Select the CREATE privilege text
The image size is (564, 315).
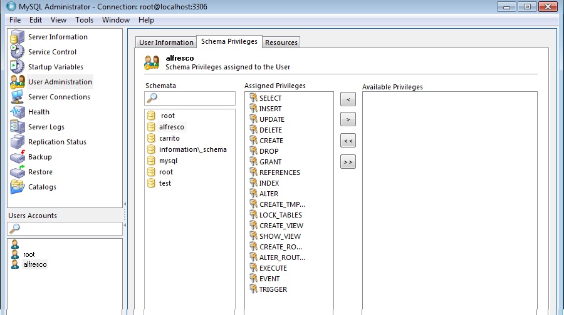271,141
